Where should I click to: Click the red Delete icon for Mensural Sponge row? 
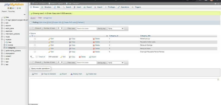point(94,45)
